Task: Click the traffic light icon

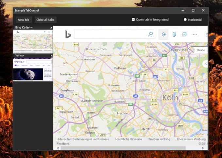Action: (174, 34)
